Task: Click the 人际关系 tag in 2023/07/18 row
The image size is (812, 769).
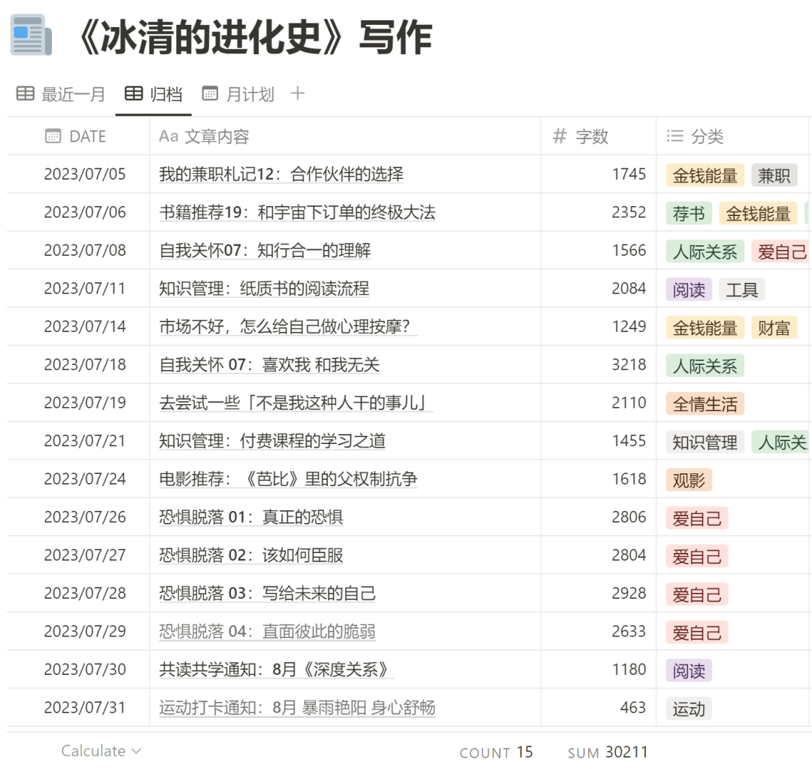Action: coord(704,366)
